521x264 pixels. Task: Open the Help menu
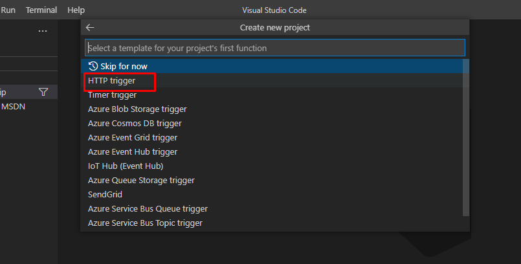[76, 10]
